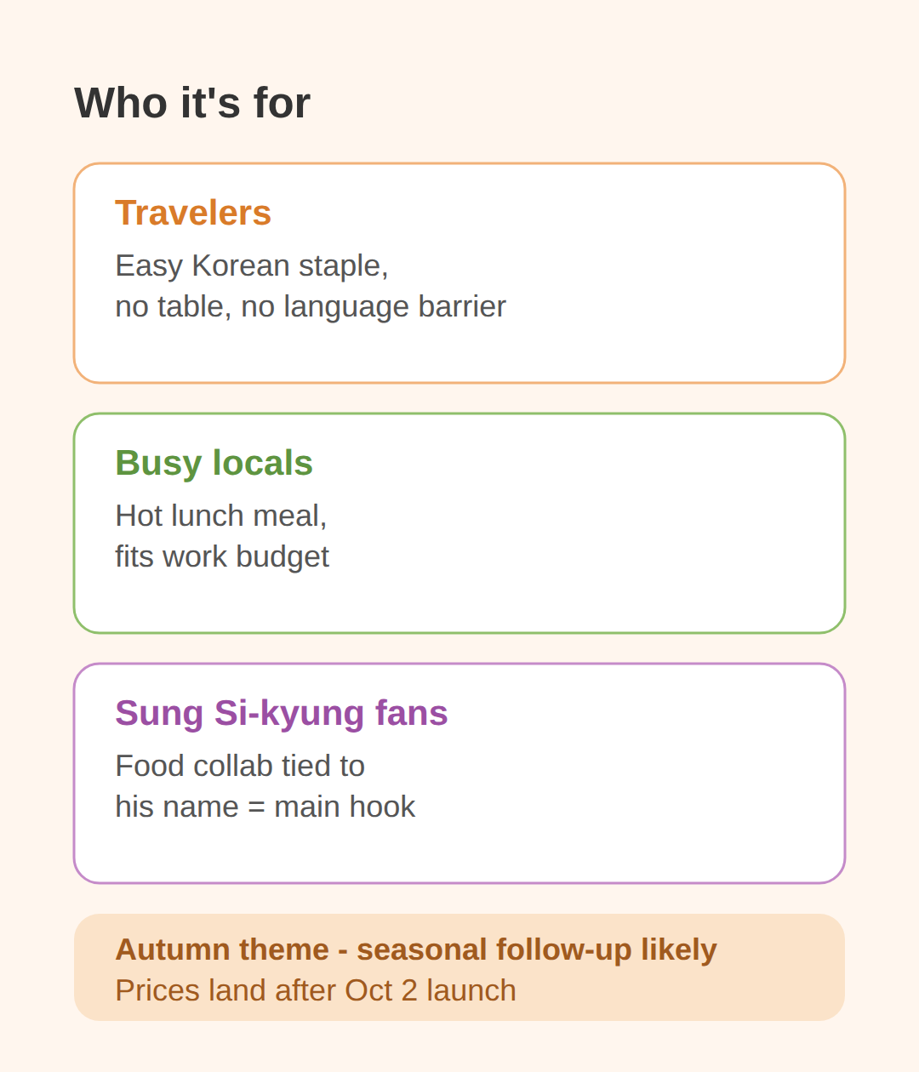The height and width of the screenshot is (1072, 919).
Task: Select the Autumn theme banner
Action: pos(459,967)
